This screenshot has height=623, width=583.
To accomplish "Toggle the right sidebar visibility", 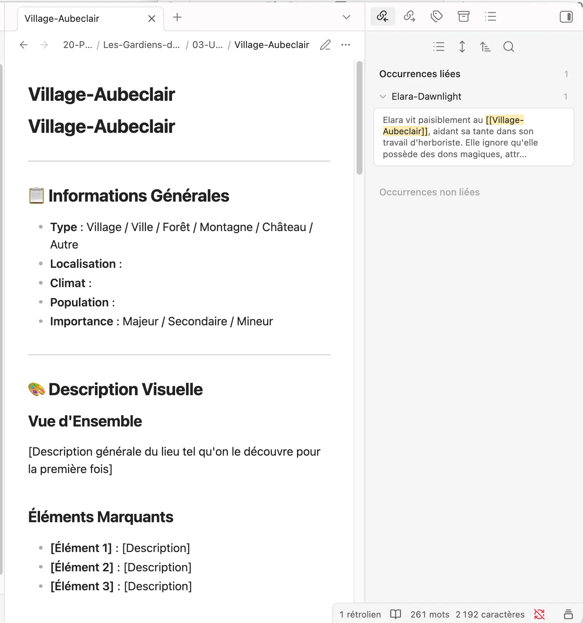I will pyautogui.click(x=566, y=17).
